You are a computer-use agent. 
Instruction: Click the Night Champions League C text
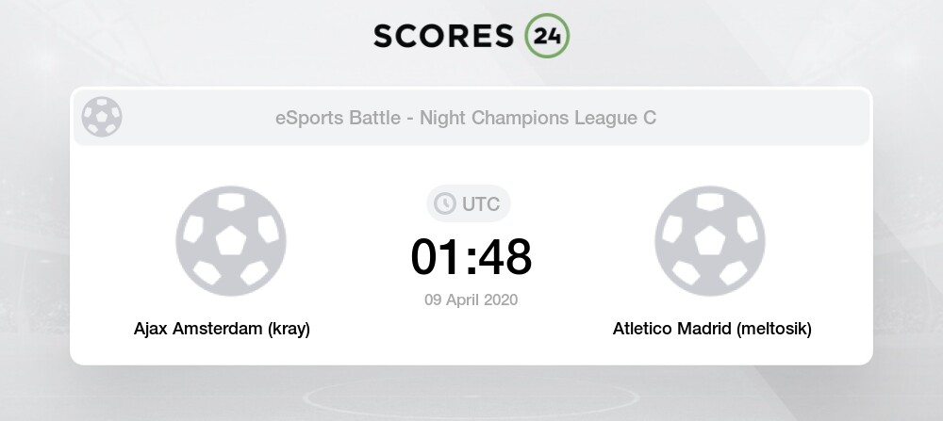pyautogui.click(x=538, y=118)
